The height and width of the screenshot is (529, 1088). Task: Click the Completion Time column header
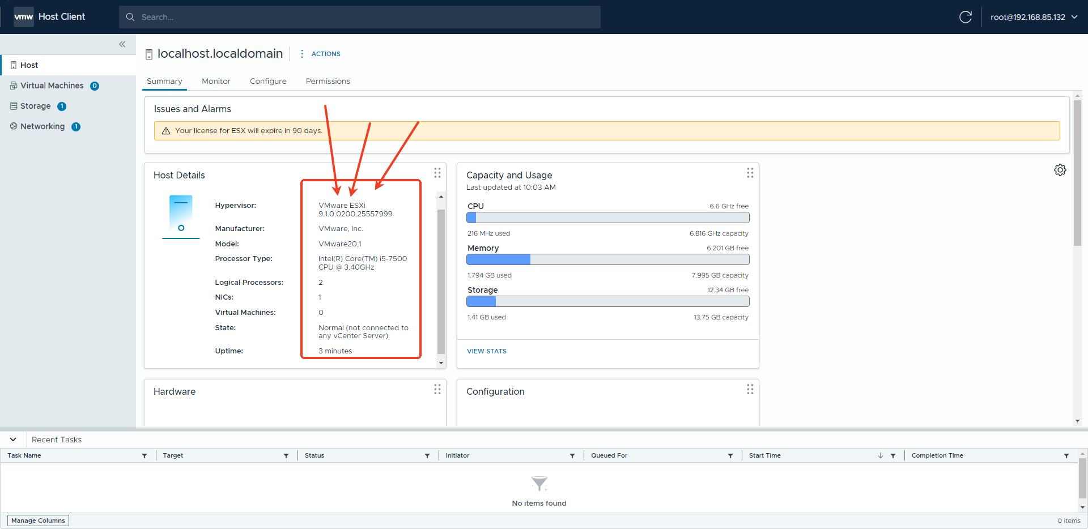pyautogui.click(x=937, y=455)
